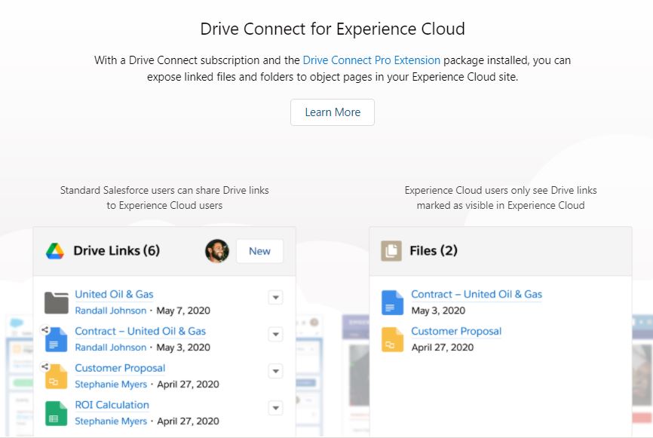Click the Files panel header icon

pyautogui.click(x=391, y=250)
